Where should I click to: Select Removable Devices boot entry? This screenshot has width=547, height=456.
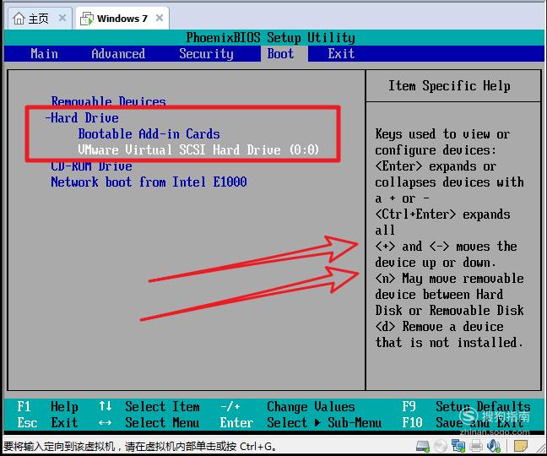click(x=109, y=101)
